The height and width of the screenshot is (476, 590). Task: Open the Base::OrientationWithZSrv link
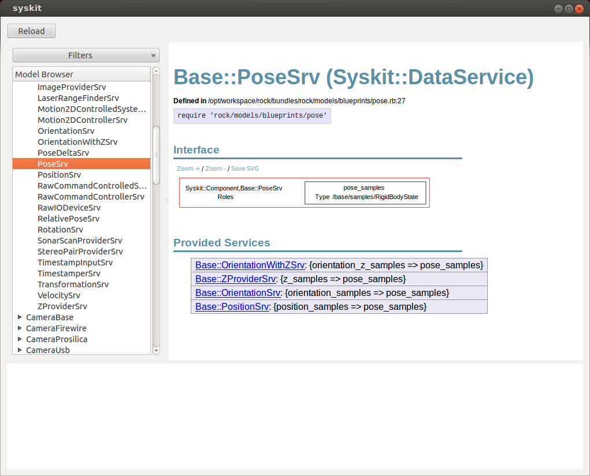point(250,265)
